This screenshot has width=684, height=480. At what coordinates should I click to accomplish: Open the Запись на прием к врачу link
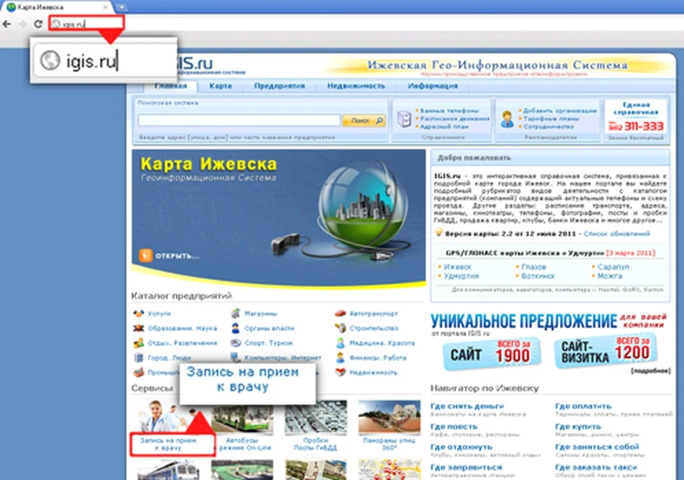coord(171,444)
